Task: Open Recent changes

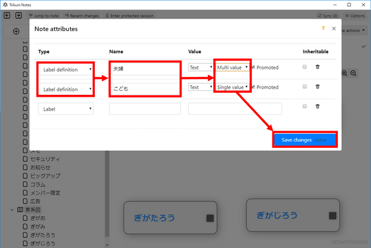Action: click(82, 16)
